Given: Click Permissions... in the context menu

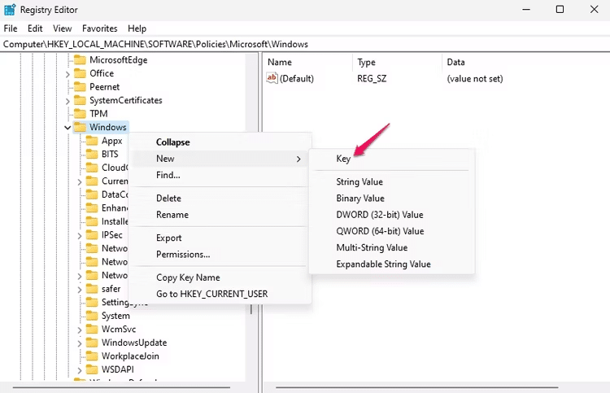Looking at the screenshot, I should pyautogui.click(x=183, y=255).
